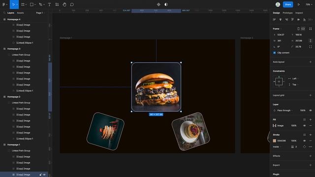Add an Effect

pos(311,156)
